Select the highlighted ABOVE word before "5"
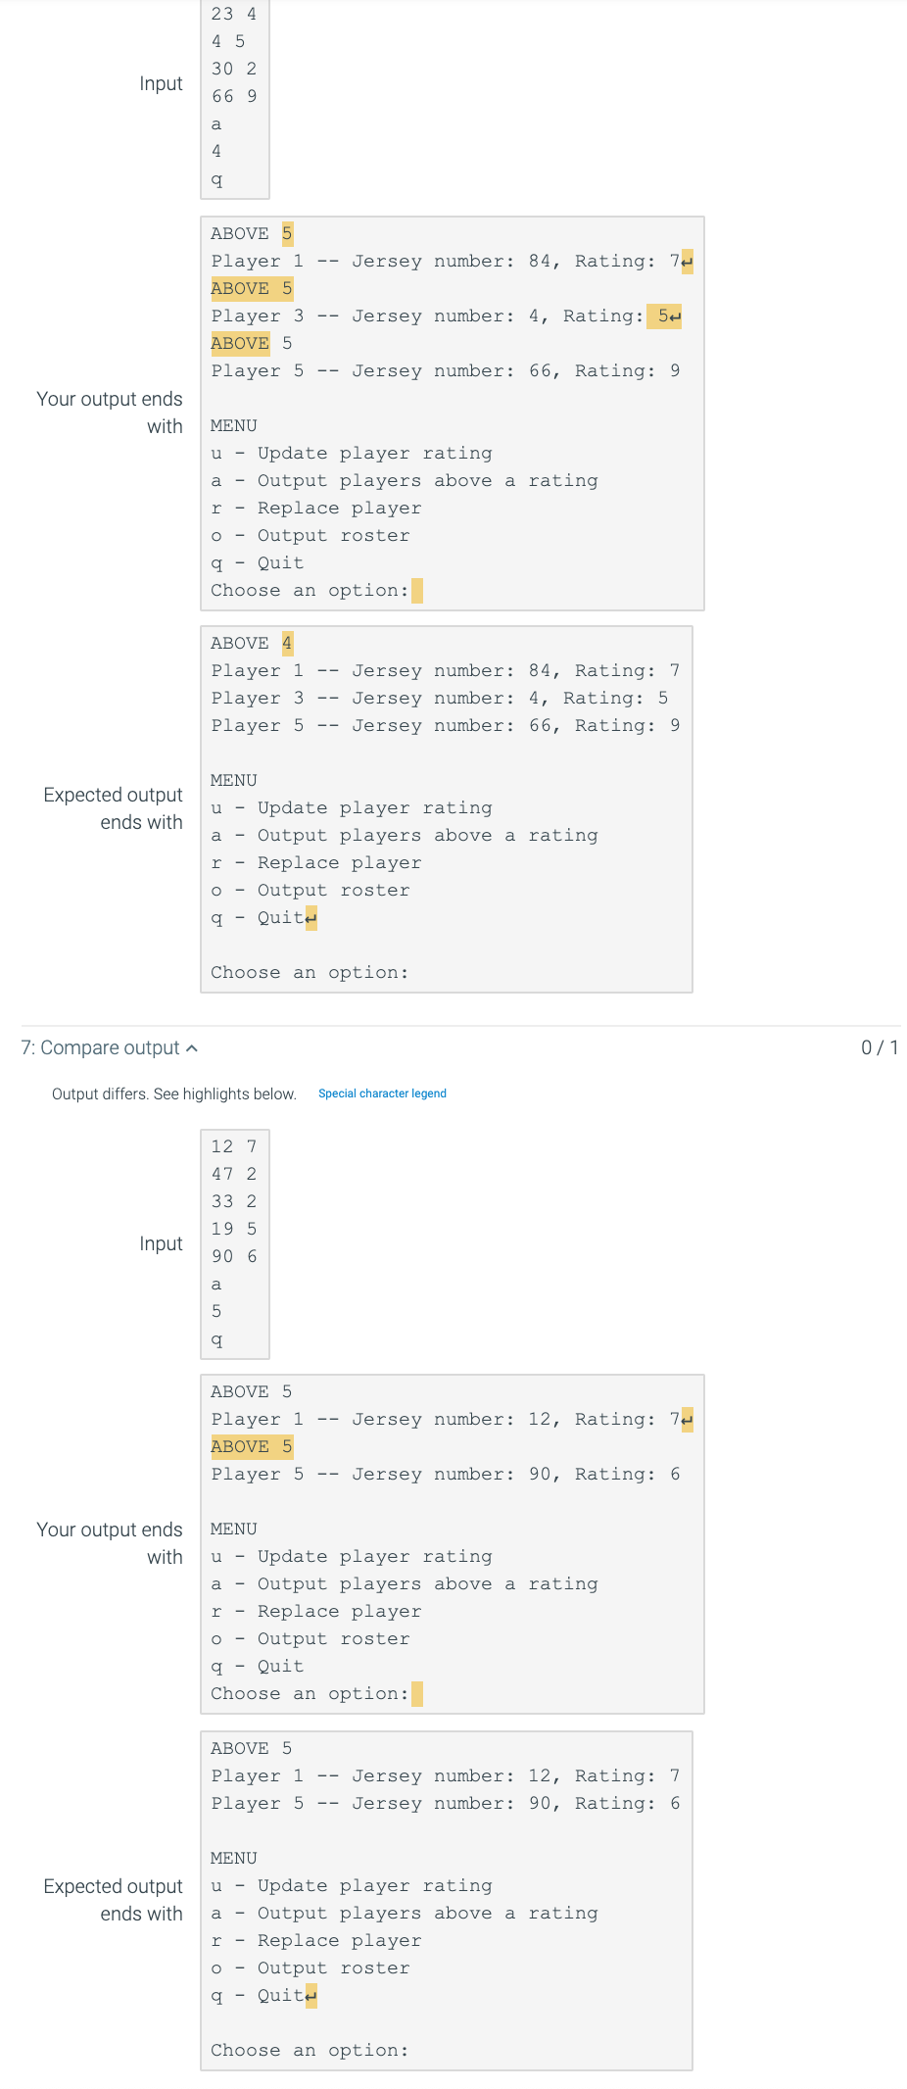The image size is (907, 2089). coord(240,343)
